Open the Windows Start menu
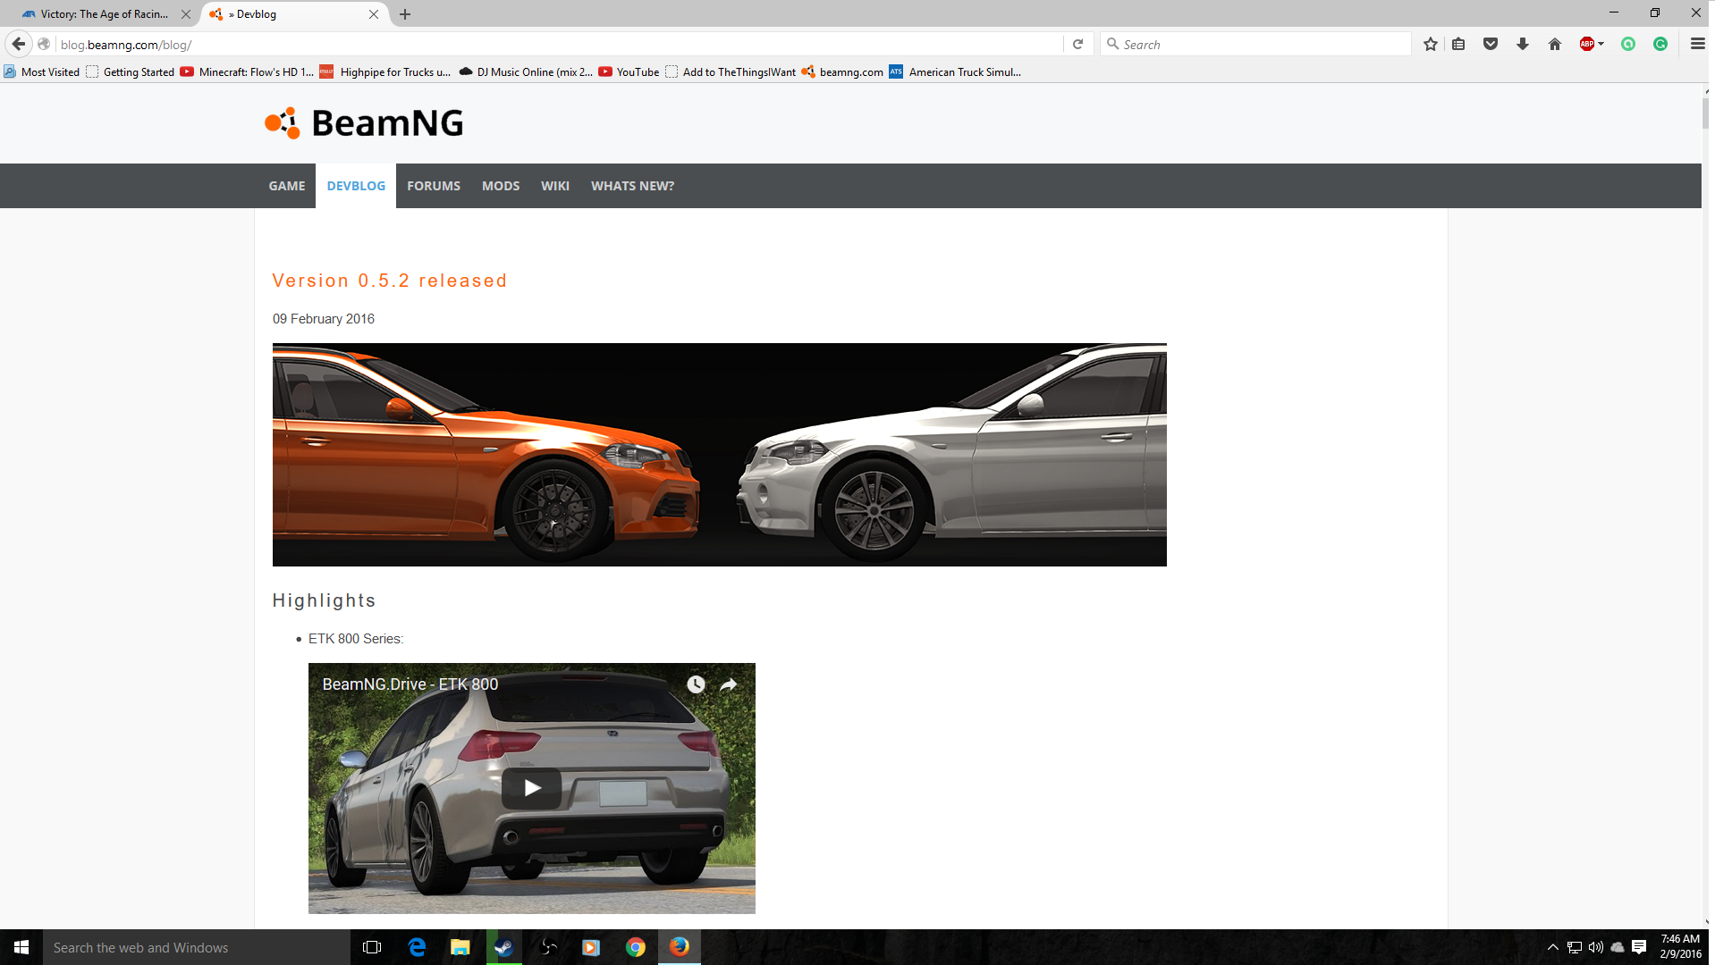The width and height of the screenshot is (1715, 965). pos(21,947)
